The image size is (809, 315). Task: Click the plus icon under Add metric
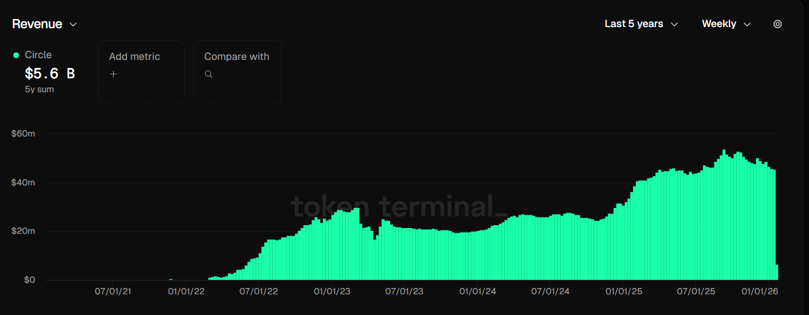click(x=114, y=74)
